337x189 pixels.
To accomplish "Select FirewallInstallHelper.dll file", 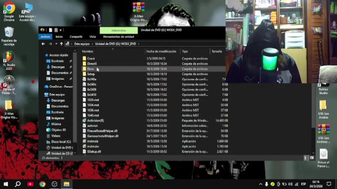I will (102, 131).
